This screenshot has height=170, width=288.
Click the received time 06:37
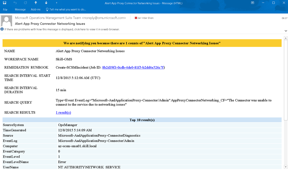pos(284,18)
